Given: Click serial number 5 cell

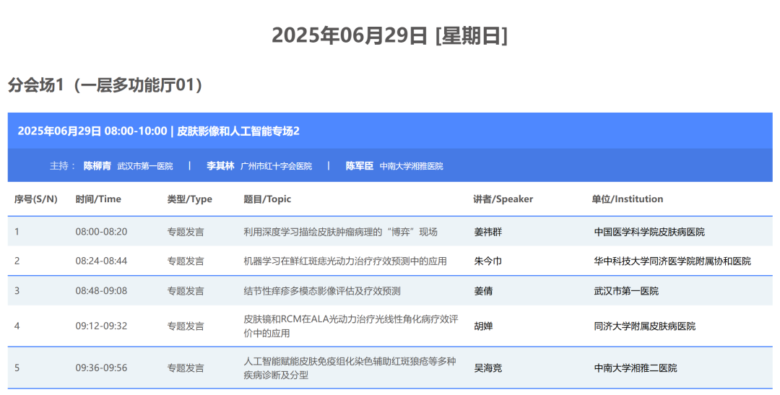Looking at the screenshot, I should pos(17,368).
